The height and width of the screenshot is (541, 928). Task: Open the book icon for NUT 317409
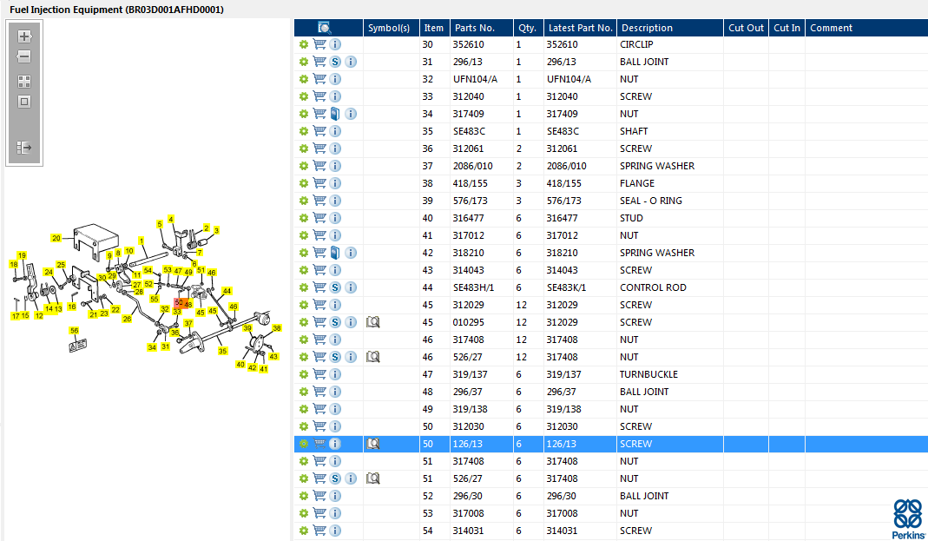tap(335, 114)
